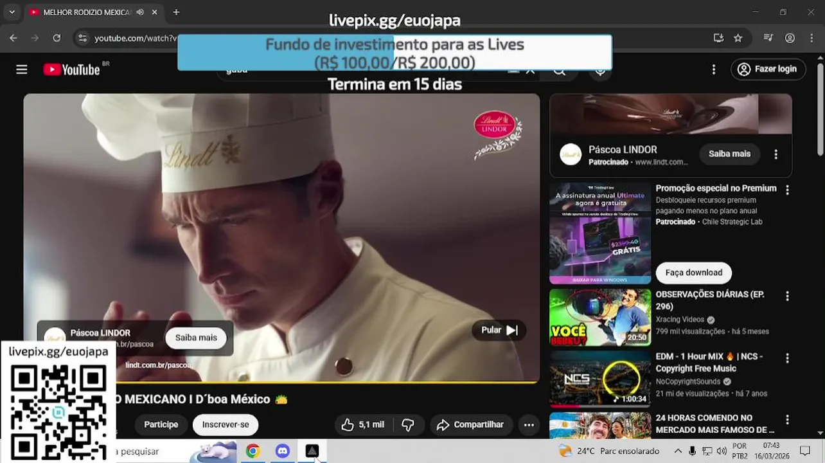Click the Inscrever-se subscribe button
This screenshot has width=825, height=463.
[x=226, y=424]
